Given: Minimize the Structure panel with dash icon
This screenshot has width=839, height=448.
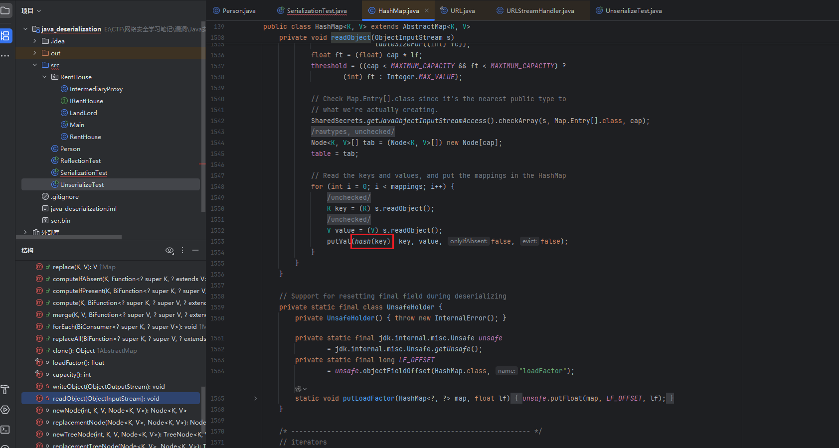Looking at the screenshot, I should [x=195, y=250].
